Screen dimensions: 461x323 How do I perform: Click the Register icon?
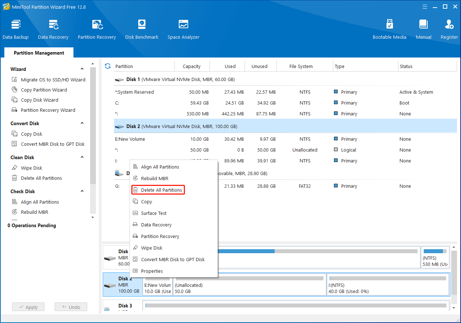click(449, 28)
